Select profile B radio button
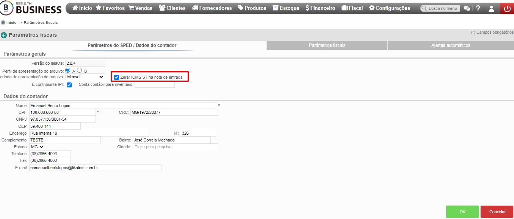 (80, 70)
